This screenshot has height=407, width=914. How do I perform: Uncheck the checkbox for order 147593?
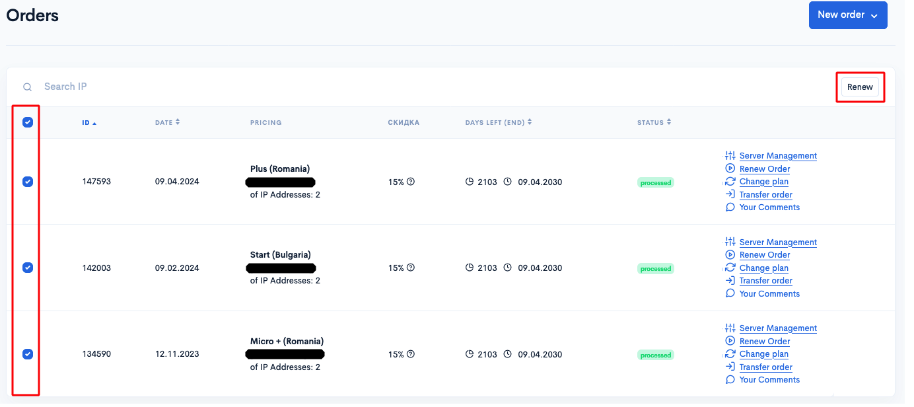coord(28,182)
